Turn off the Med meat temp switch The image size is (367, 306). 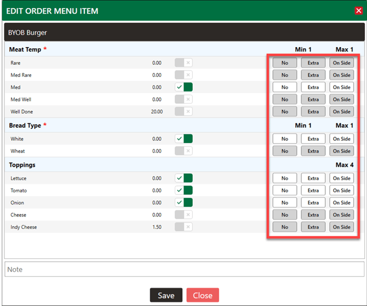point(184,87)
